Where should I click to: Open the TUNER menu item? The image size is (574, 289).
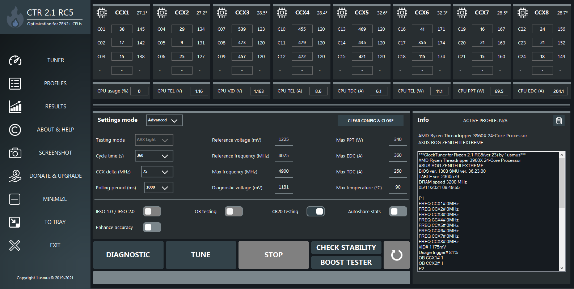click(56, 60)
